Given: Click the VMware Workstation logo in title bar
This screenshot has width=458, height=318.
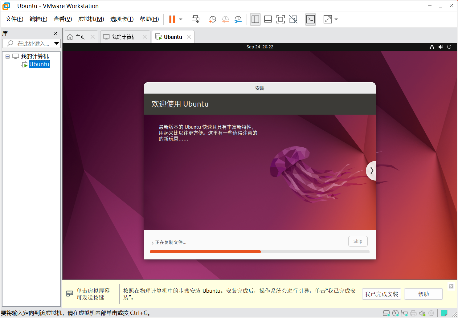Looking at the screenshot, I should point(6,6).
